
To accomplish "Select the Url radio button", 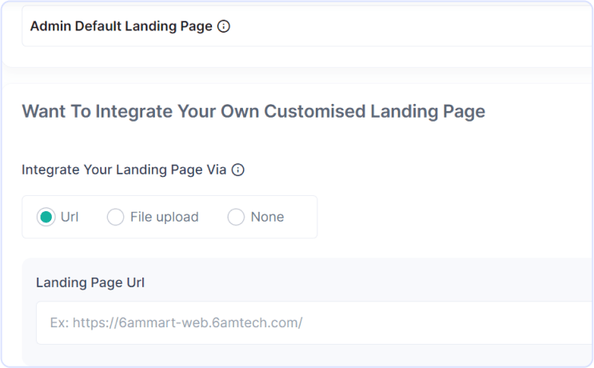I will click(46, 217).
